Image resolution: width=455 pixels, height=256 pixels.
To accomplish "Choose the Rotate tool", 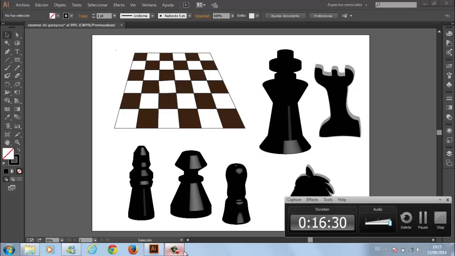I will coord(7,84).
